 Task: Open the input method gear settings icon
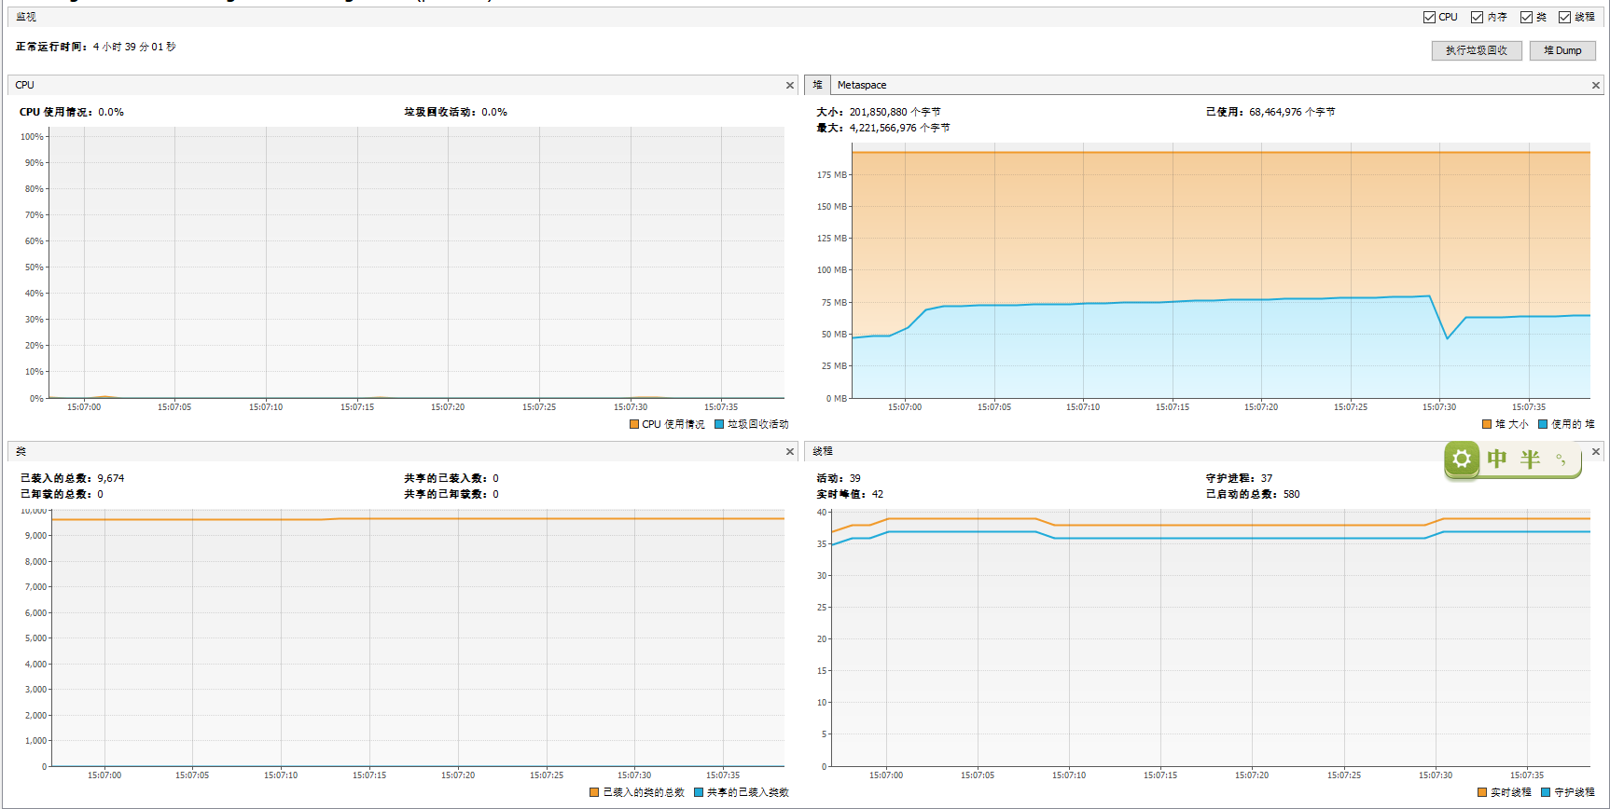[1462, 459]
